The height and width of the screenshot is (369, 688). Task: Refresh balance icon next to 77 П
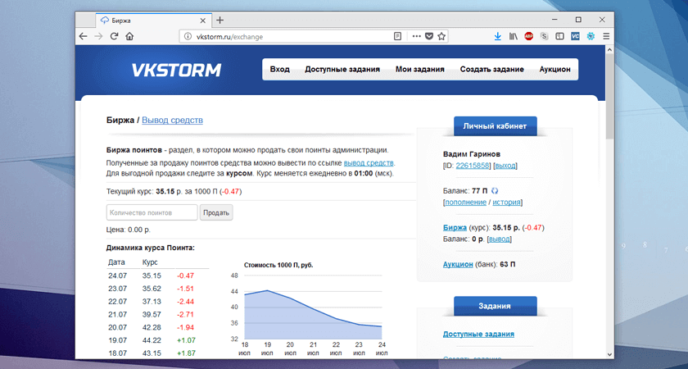click(495, 190)
